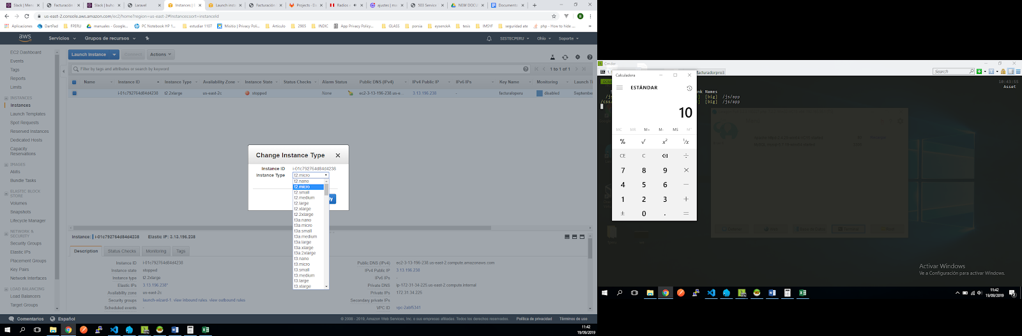Expand the Actions dropdown
Screen dimensions: 1022x336
point(160,54)
